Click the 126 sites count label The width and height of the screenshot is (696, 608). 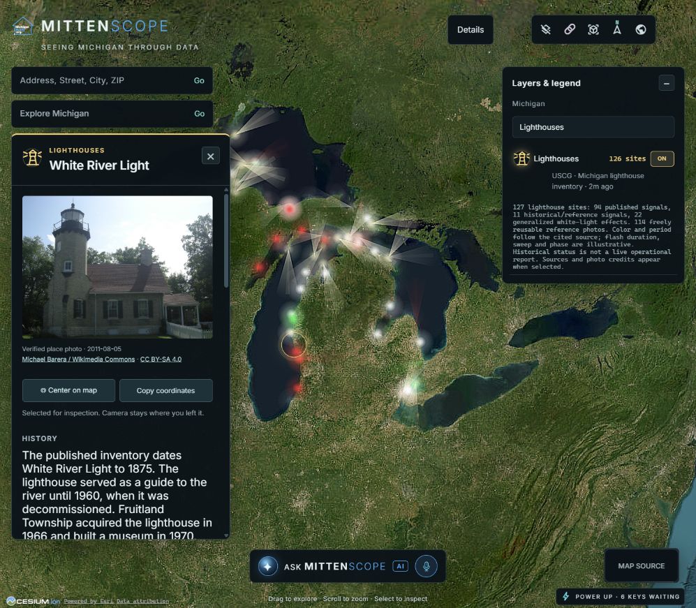[x=627, y=159]
